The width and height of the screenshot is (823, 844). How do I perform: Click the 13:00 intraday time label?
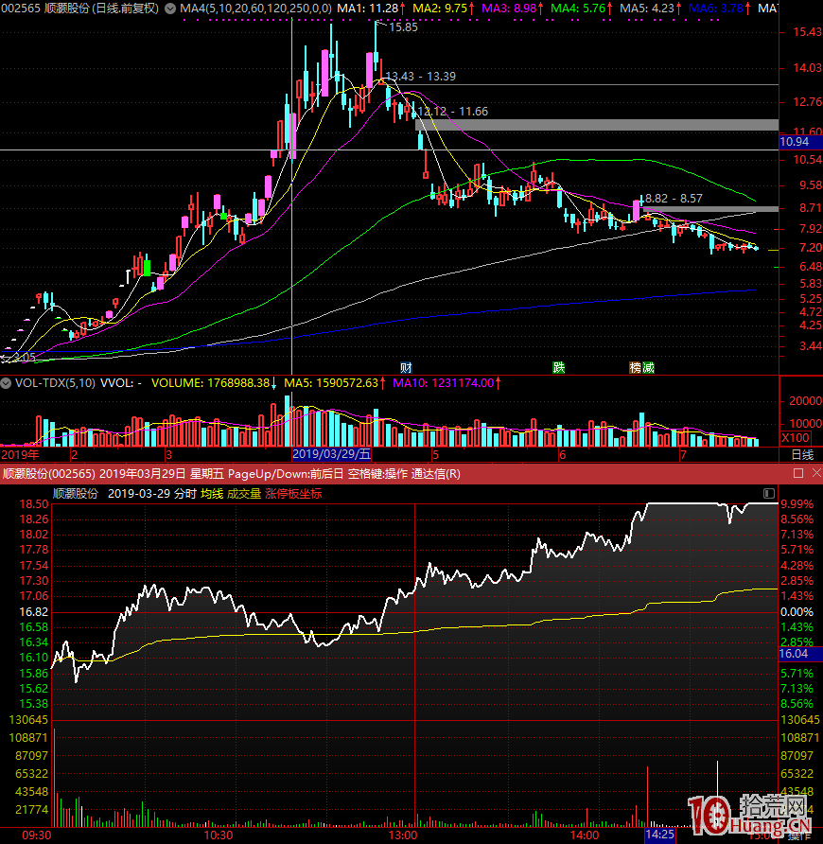403,835
